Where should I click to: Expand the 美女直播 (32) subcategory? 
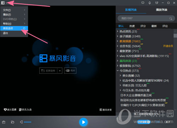coord(120,75)
